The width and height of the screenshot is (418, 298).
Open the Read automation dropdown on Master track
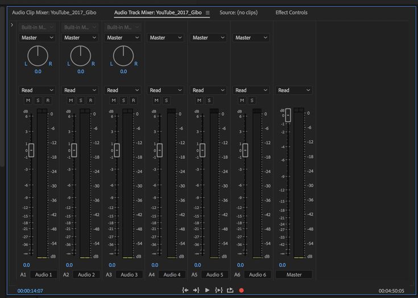click(294, 90)
